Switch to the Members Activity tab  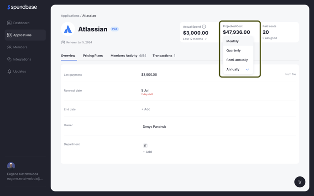tap(128, 56)
